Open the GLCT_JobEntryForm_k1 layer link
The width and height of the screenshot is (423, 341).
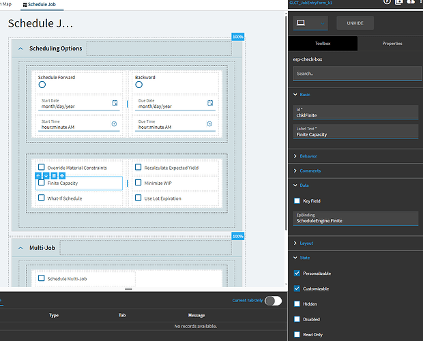click(x=311, y=3)
